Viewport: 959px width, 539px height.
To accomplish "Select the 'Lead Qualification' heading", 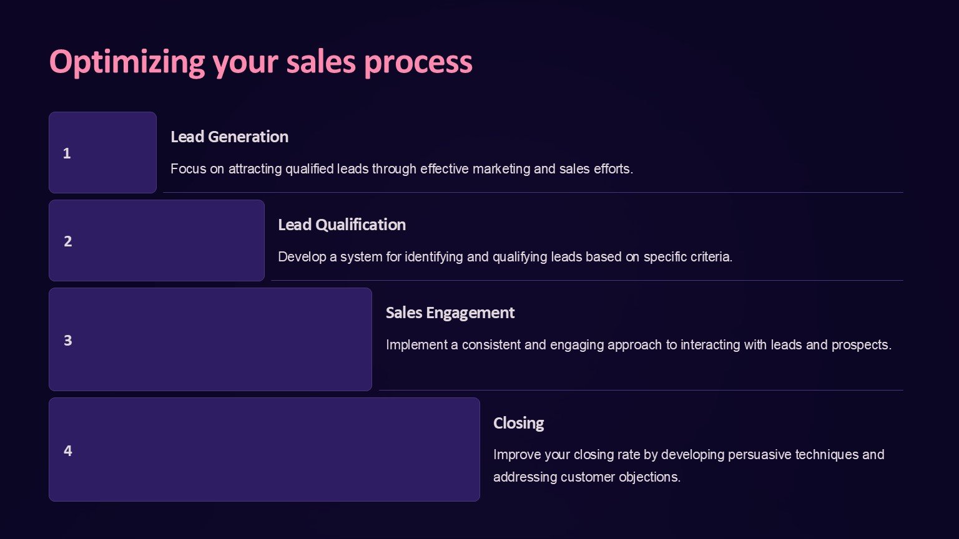I will coord(342,225).
